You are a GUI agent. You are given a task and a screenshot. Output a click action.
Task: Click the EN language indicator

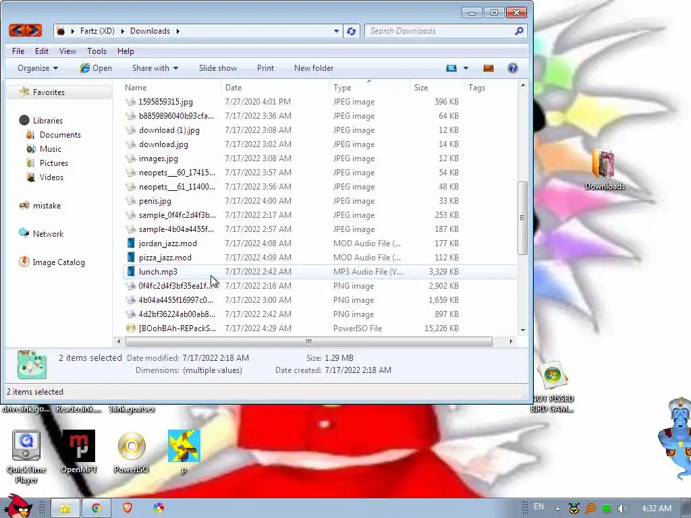(x=538, y=507)
